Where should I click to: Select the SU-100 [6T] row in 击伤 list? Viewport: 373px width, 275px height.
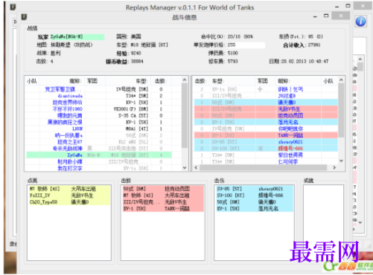[x=254, y=195]
